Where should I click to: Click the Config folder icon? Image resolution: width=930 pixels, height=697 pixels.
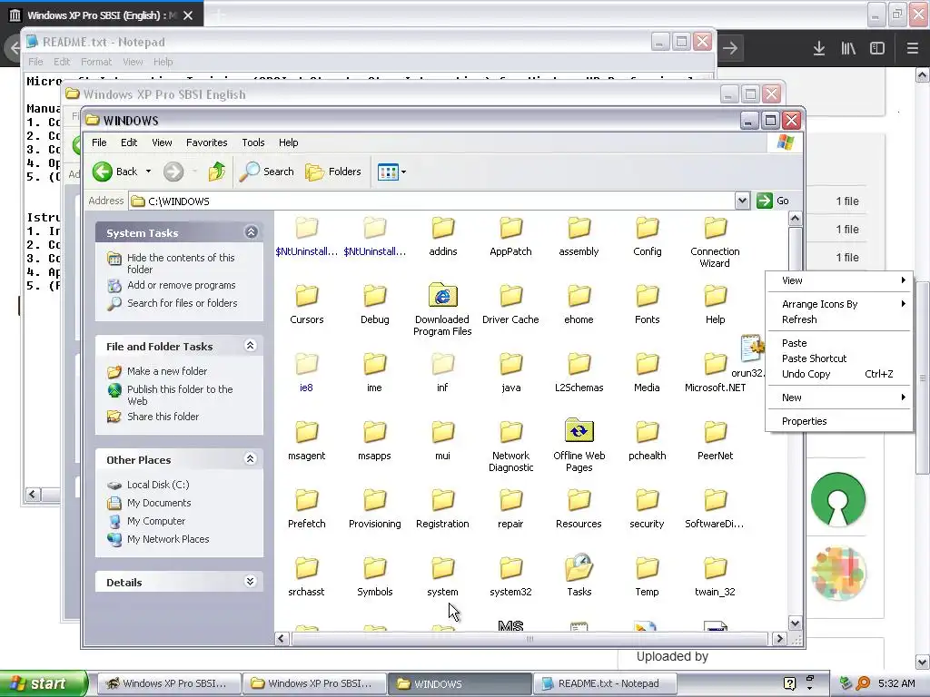pyautogui.click(x=647, y=228)
